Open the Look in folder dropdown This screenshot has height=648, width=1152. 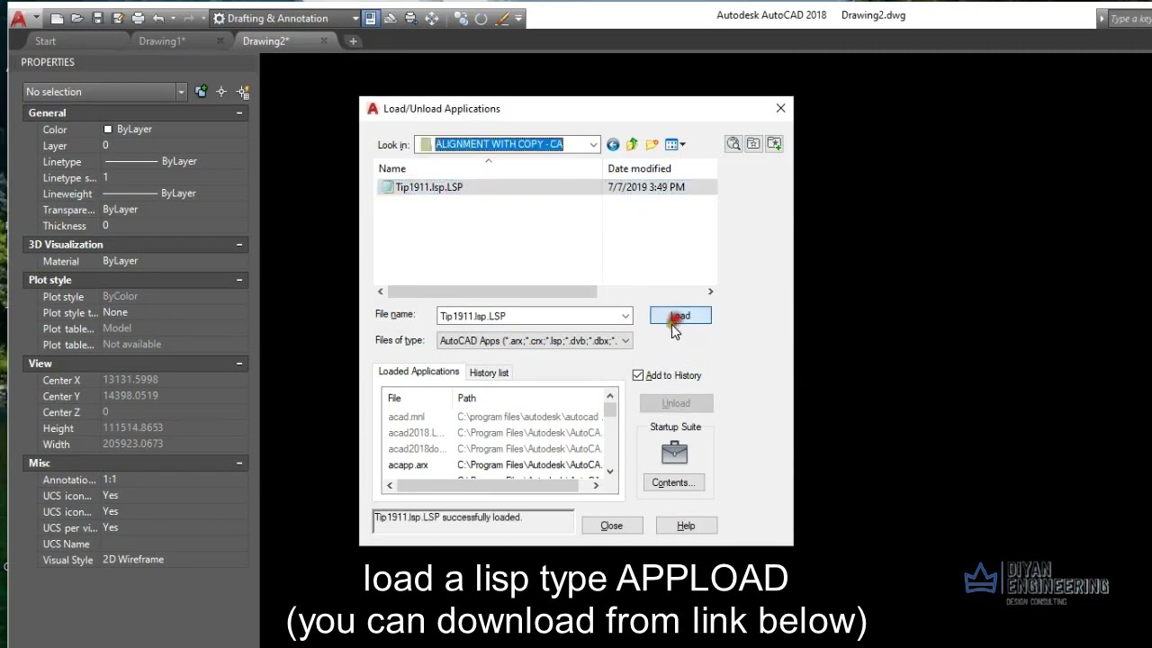508,144
